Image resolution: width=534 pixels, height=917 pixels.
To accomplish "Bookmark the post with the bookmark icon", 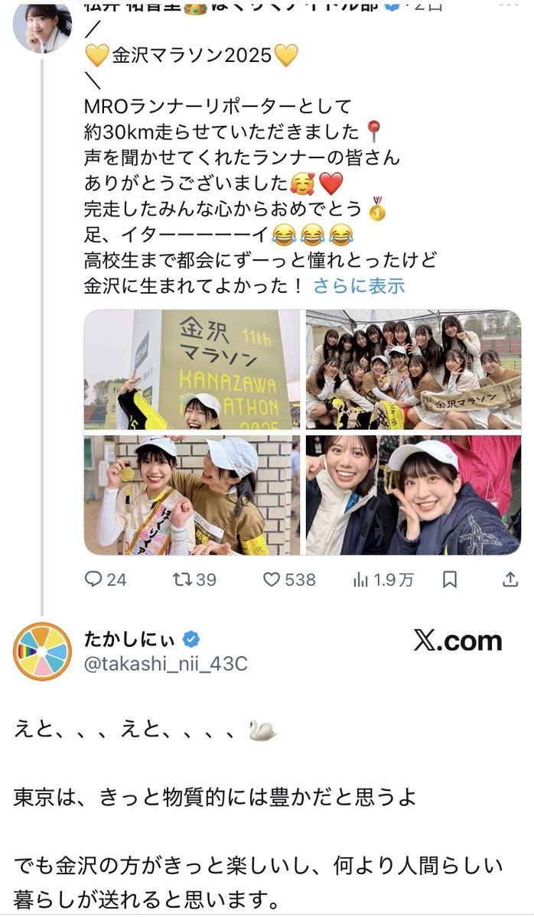I will pyautogui.click(x=450, y=580).
